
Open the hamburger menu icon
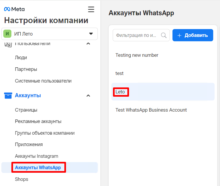point(91,10)
